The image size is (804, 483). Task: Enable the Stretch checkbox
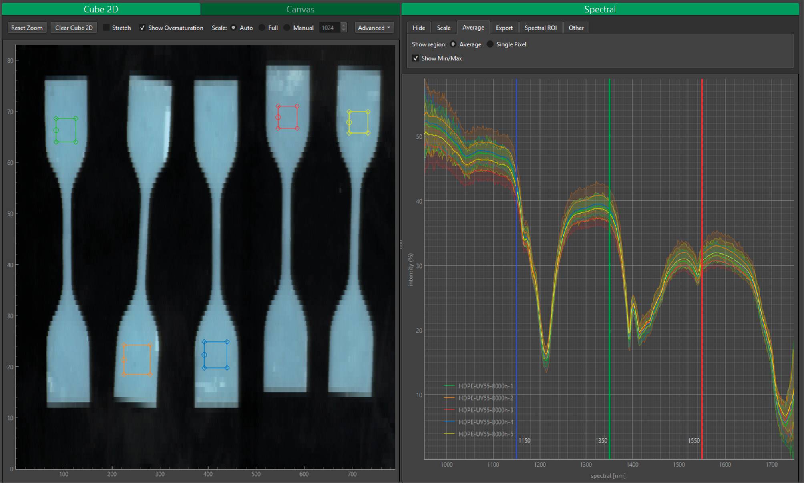click(x=107, y=28)
